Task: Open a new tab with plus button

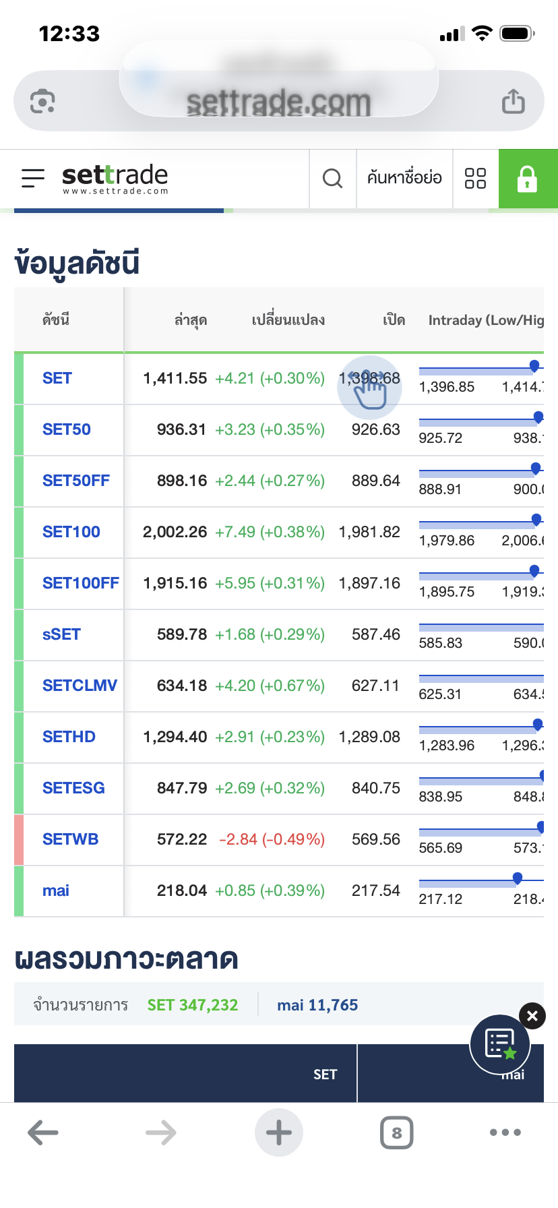Action: (278, 1132)
